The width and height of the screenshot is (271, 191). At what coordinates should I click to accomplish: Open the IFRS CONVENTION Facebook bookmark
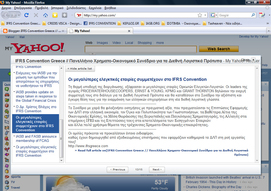pyautogui.click(x=100, y=23)
